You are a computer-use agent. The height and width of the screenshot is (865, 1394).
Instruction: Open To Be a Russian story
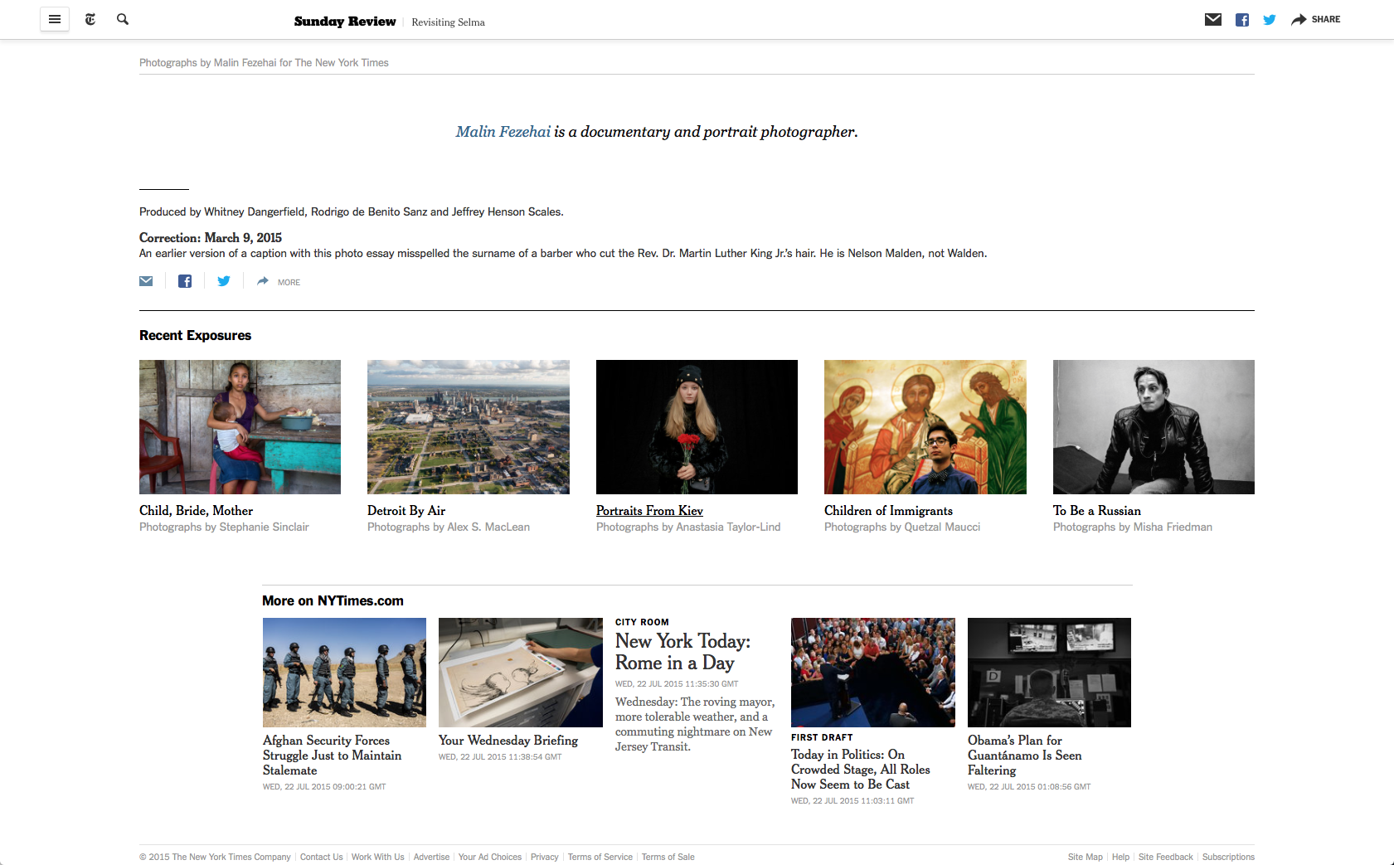[x=1097, y=511]
